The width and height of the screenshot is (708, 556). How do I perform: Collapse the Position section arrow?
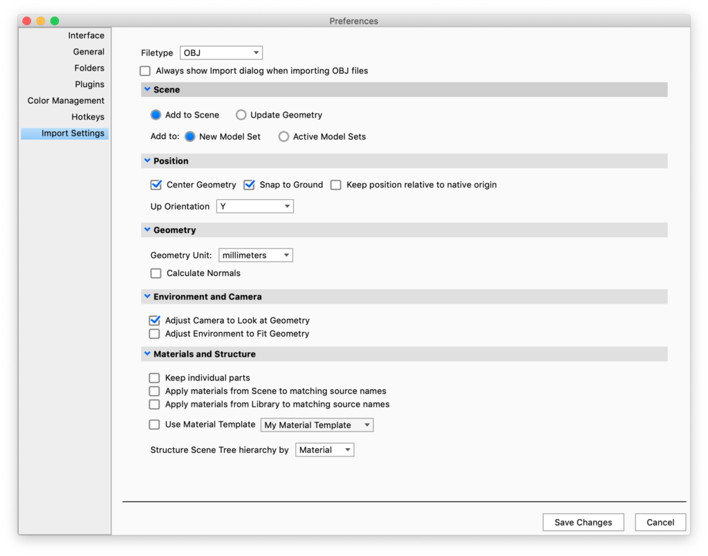(x=147, y=160)
